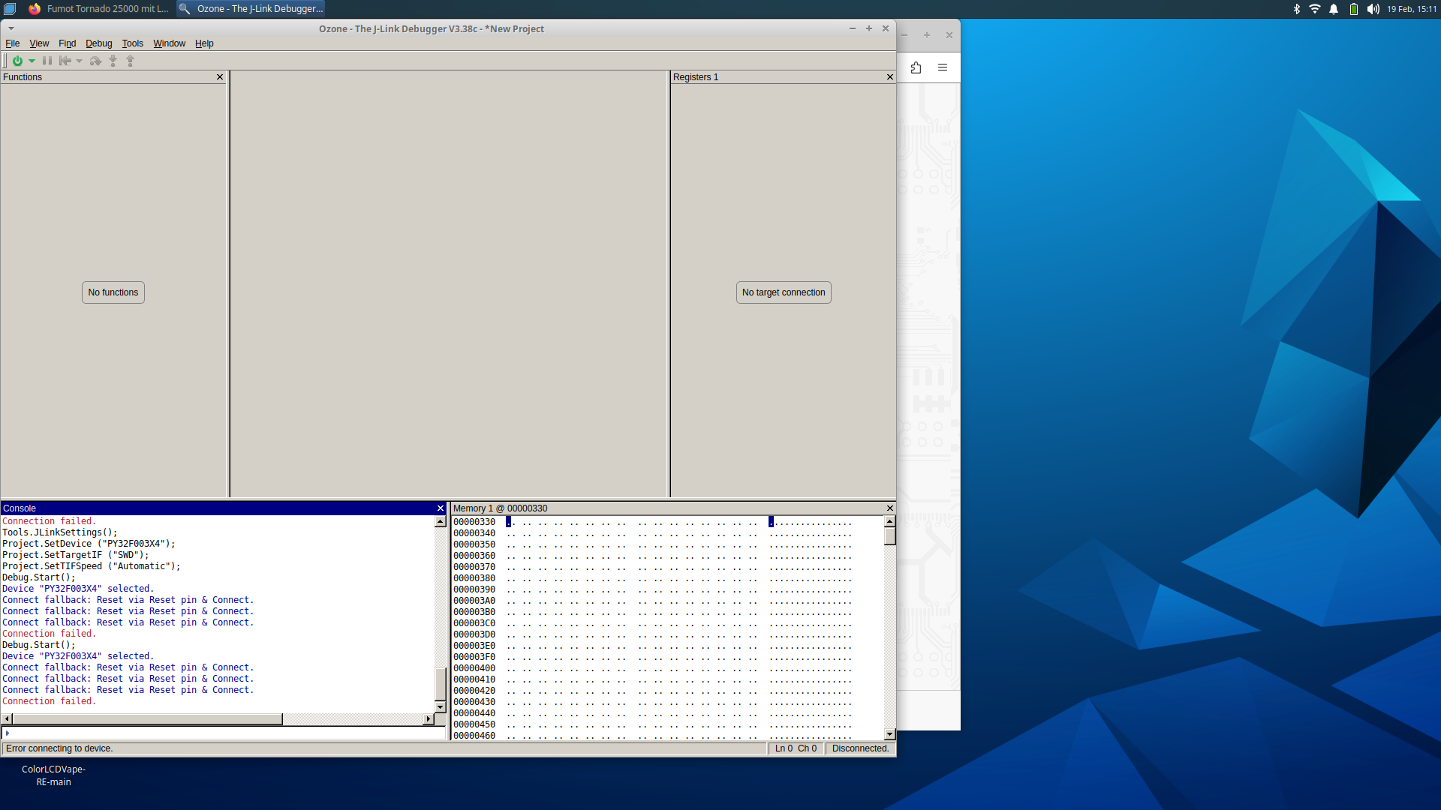Click the green Start Debug power icon
The height and width of the screenshot is (810, 1441).
[x=17, y=61]
